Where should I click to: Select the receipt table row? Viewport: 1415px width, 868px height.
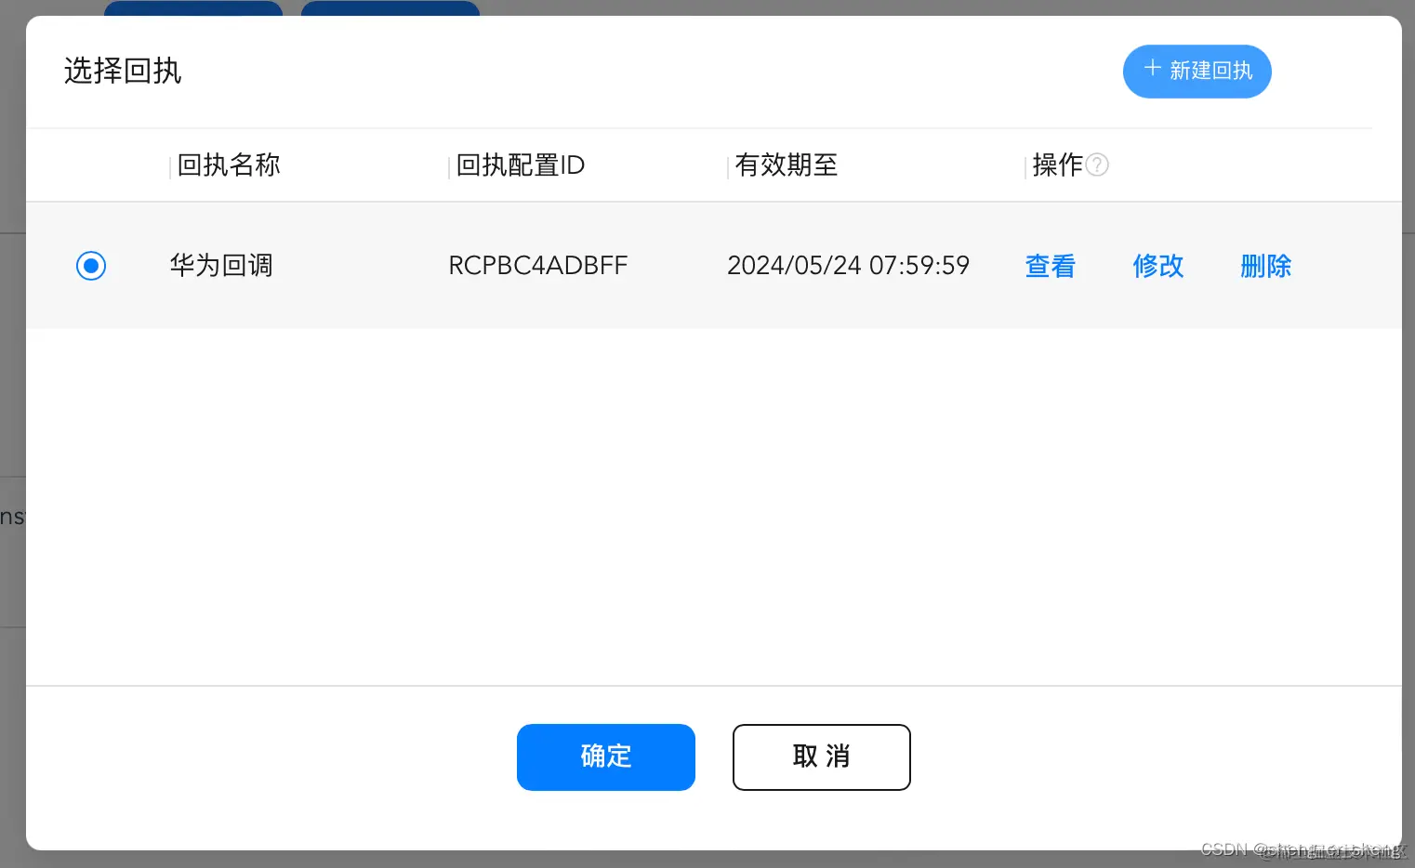651,266
